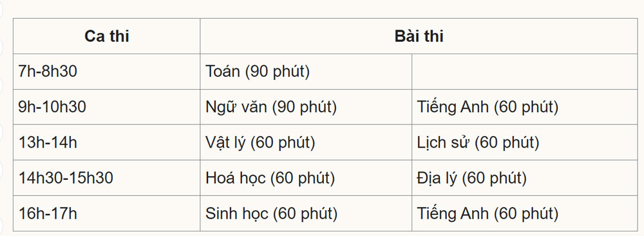Image resolution: width=644 pixels, height=236 pixels.
Task: Click the Sinh học (60 phút) cell
Action: [306, 213]
